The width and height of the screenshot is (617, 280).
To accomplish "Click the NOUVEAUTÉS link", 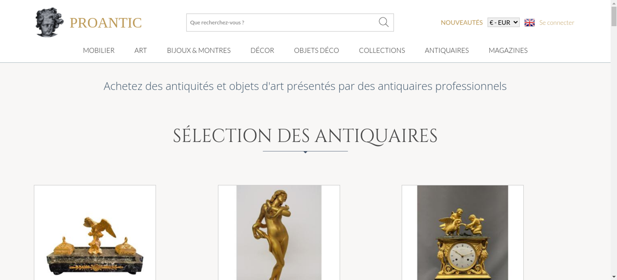I will pyautogui.click(x=462, y=23).
